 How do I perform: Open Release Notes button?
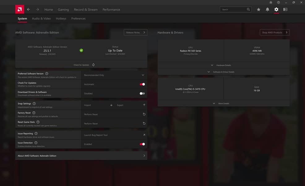(135, 32)
